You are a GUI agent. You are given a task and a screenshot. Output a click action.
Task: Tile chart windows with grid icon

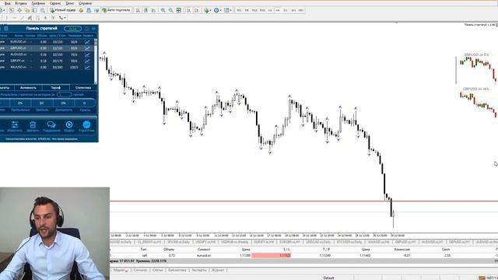coord(179,10)
